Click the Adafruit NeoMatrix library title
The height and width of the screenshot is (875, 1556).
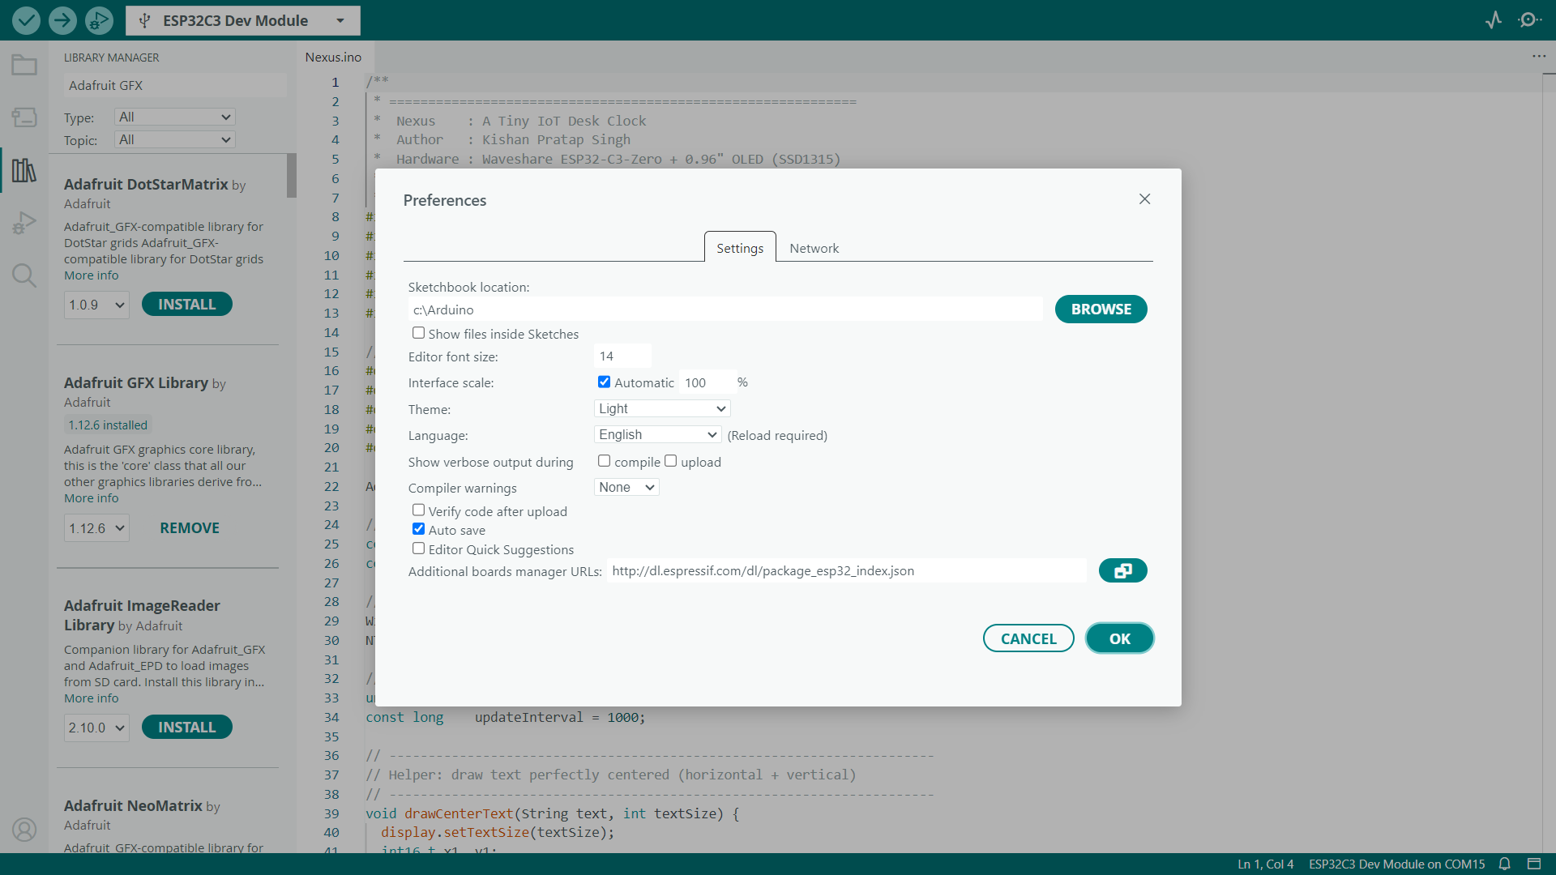(x=133, y=805)
